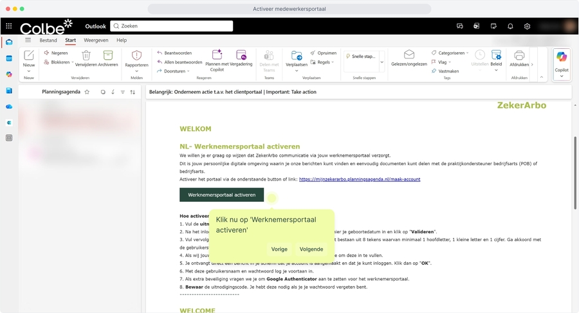Click the Verwijderen trash icon

tap(86, 57)
